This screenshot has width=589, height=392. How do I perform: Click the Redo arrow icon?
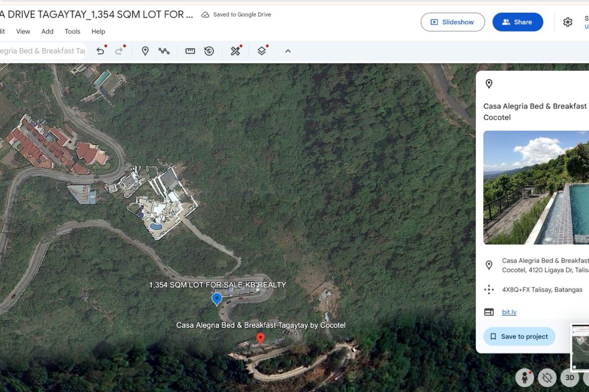click(x=119, y=51)
